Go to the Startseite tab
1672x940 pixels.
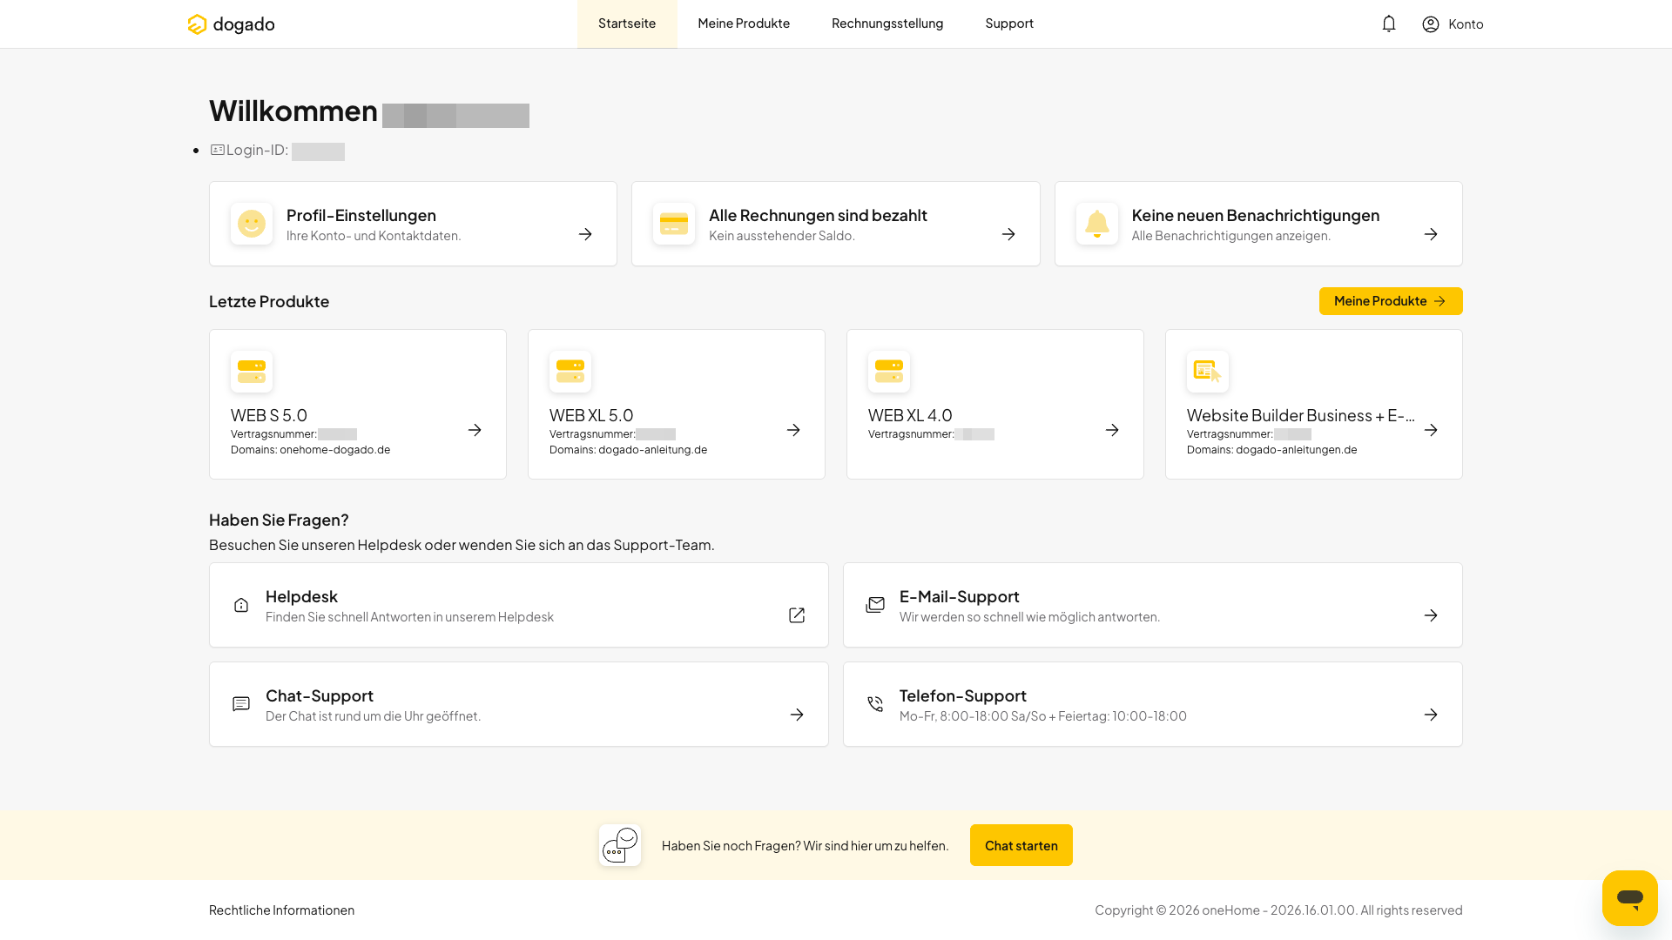[627, 23]
